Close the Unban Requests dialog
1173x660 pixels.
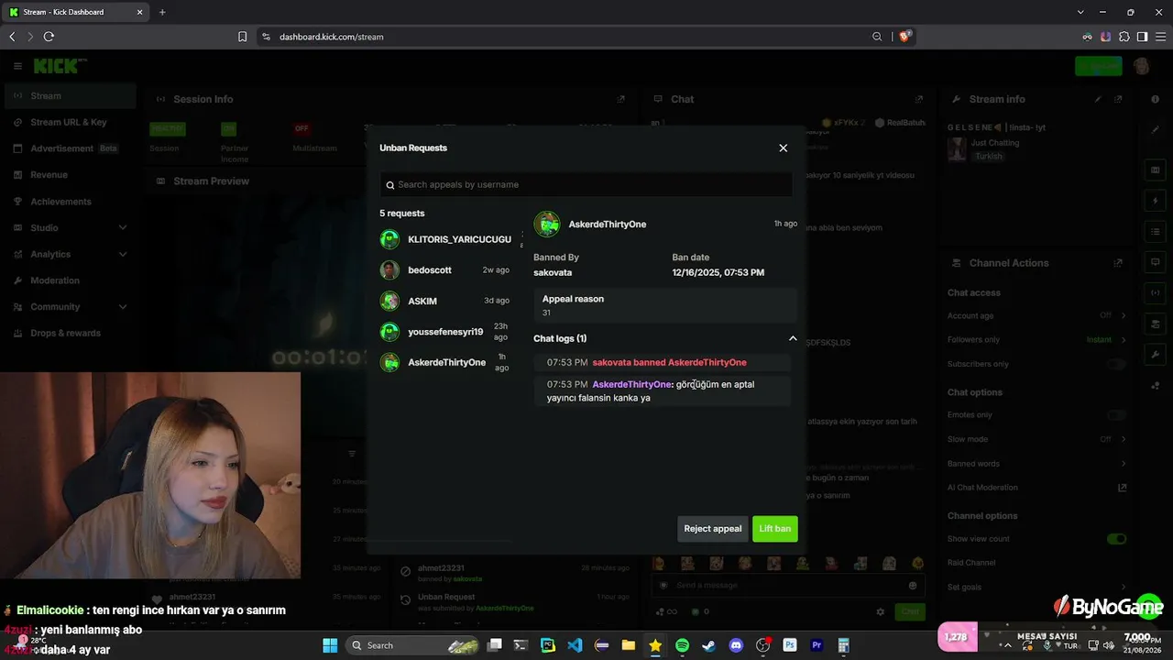pyautogui.click(x=783, y=148)
